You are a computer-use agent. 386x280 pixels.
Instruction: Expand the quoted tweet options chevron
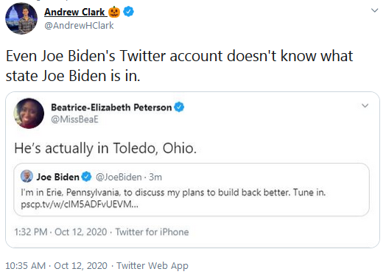click(365, 105)
